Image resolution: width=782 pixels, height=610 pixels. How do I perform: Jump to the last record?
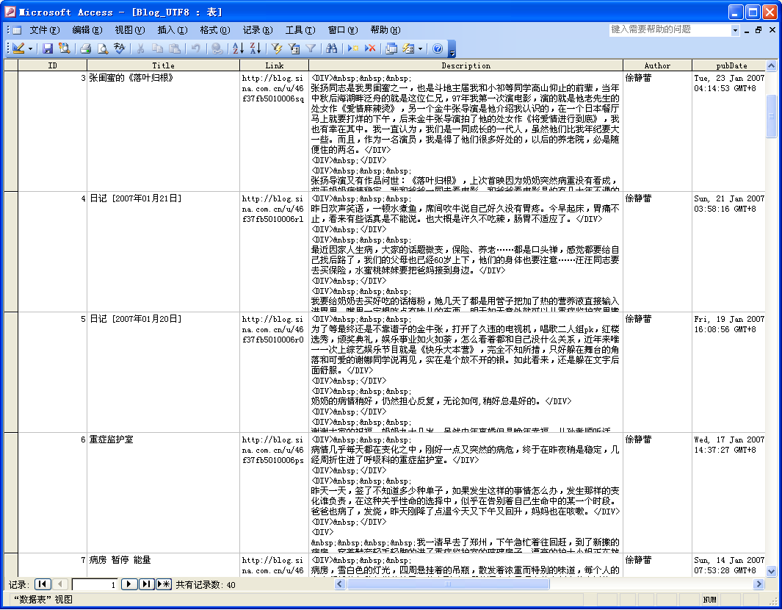coord(146,584)
